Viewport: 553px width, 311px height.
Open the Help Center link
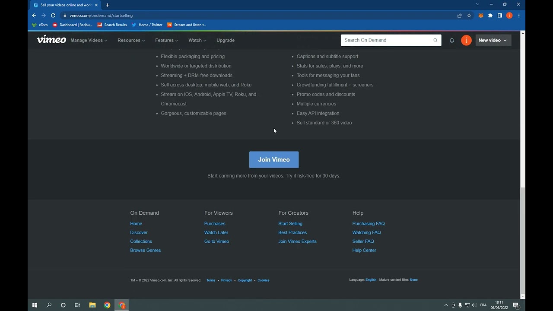pos(364,250)
